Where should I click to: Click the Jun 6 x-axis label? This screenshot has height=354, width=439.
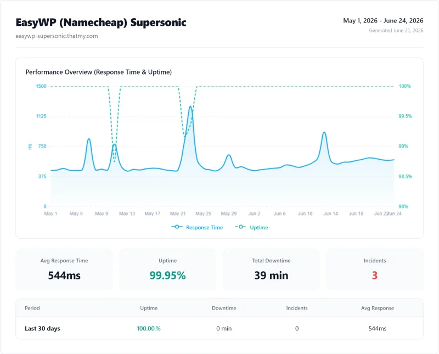[280, 213]
